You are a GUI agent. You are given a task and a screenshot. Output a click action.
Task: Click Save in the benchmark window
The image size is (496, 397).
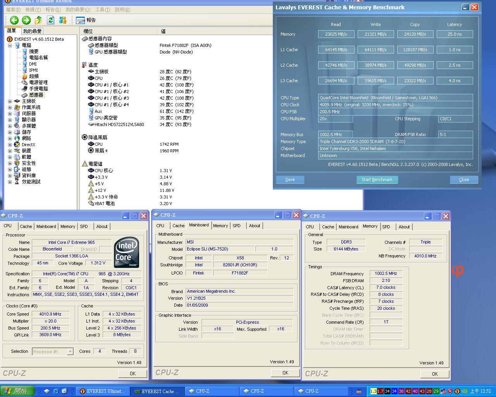tap(290, 180)
